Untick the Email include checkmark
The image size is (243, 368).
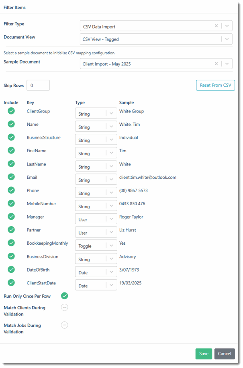tap(11, 177)
